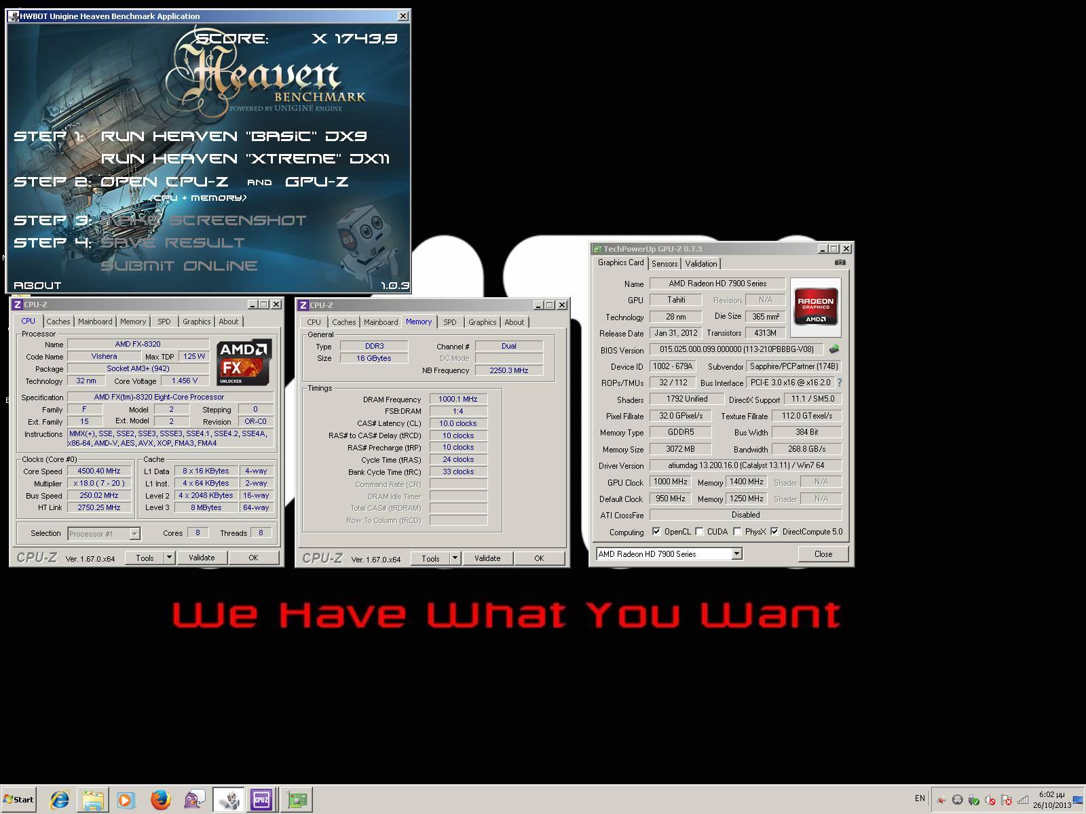The height and width of the screenshot is (814, 1086).
Task: Switch to the Validation tab in GPU-Z
Action: point(701,264)
